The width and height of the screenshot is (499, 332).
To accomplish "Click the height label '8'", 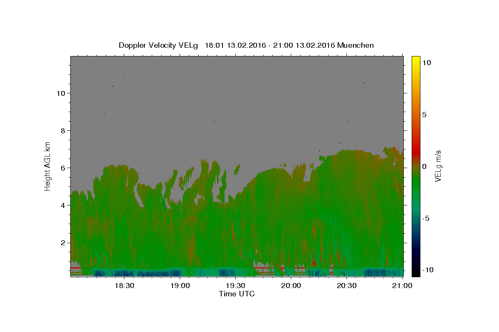I will point(62,131).
